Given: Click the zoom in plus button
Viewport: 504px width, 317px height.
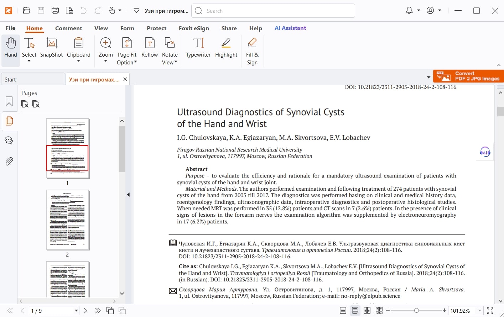Looking at the screenshot, I should coord(445,311).
